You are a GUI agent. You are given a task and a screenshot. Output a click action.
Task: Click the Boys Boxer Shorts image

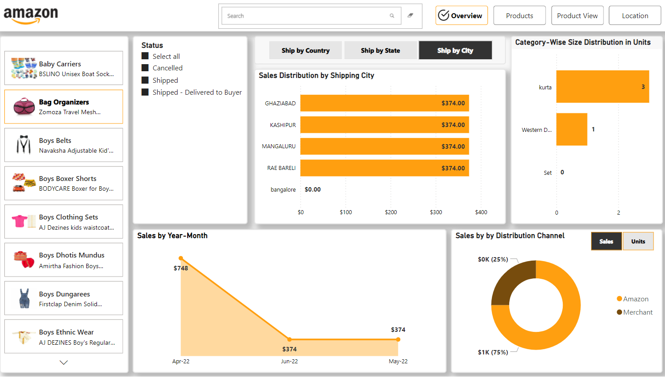24,183
